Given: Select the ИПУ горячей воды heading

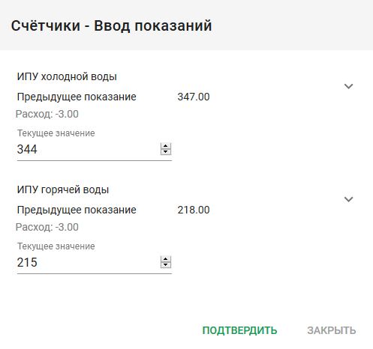Looking at the screenshot, I should [x=63, y=189].
